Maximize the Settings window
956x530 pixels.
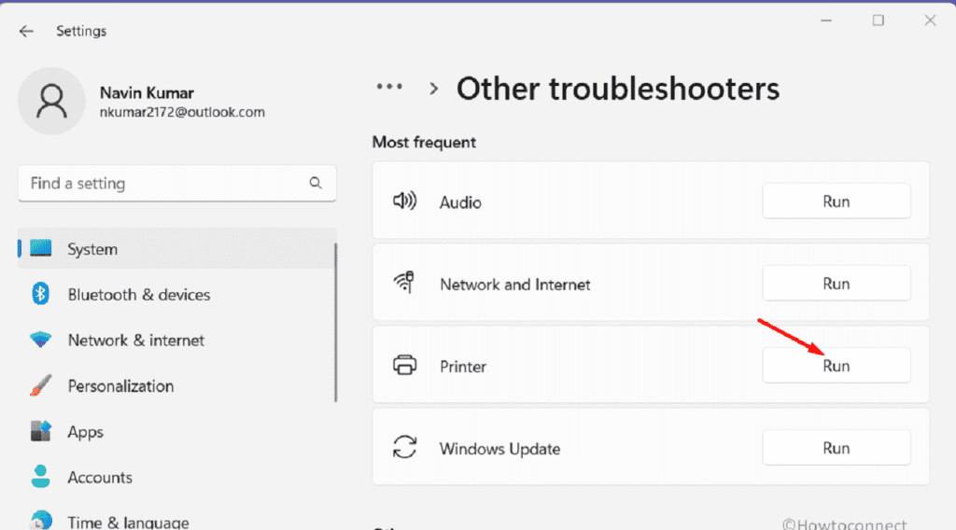(x=878, y=21)
